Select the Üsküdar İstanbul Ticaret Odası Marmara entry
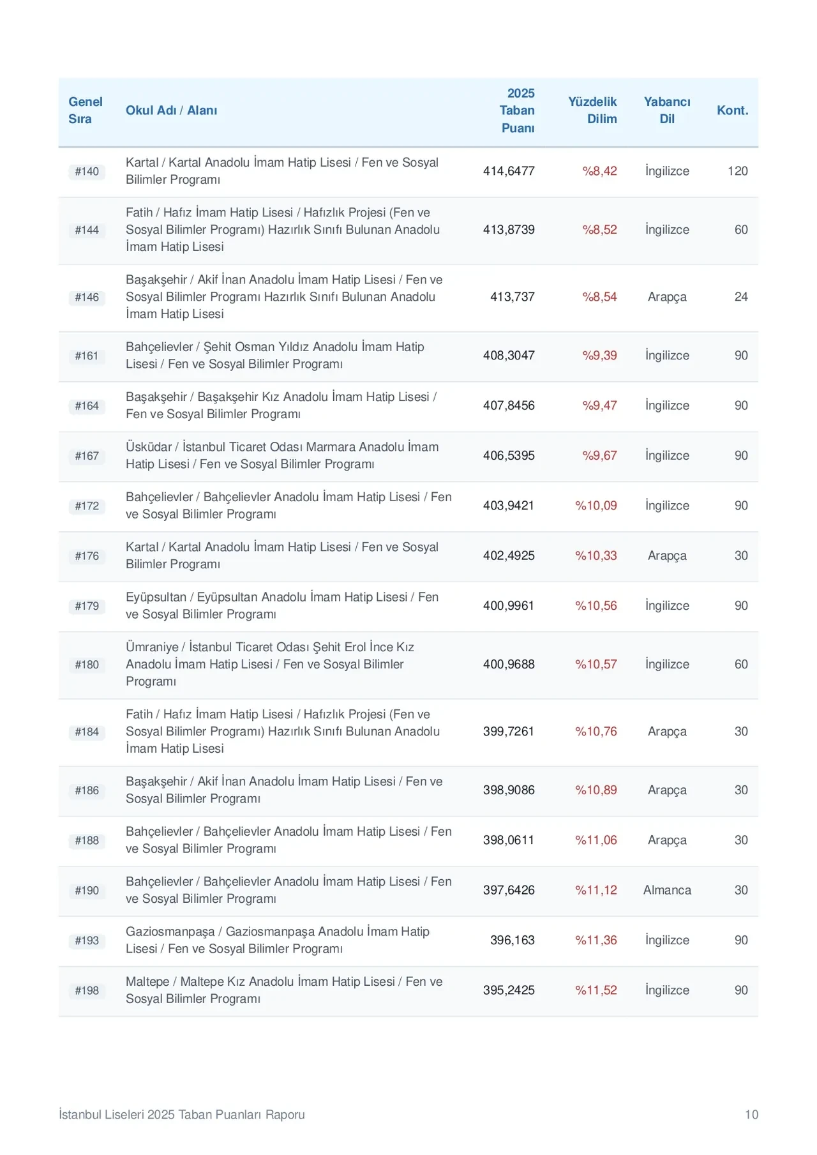 click(x=282, y=455)
